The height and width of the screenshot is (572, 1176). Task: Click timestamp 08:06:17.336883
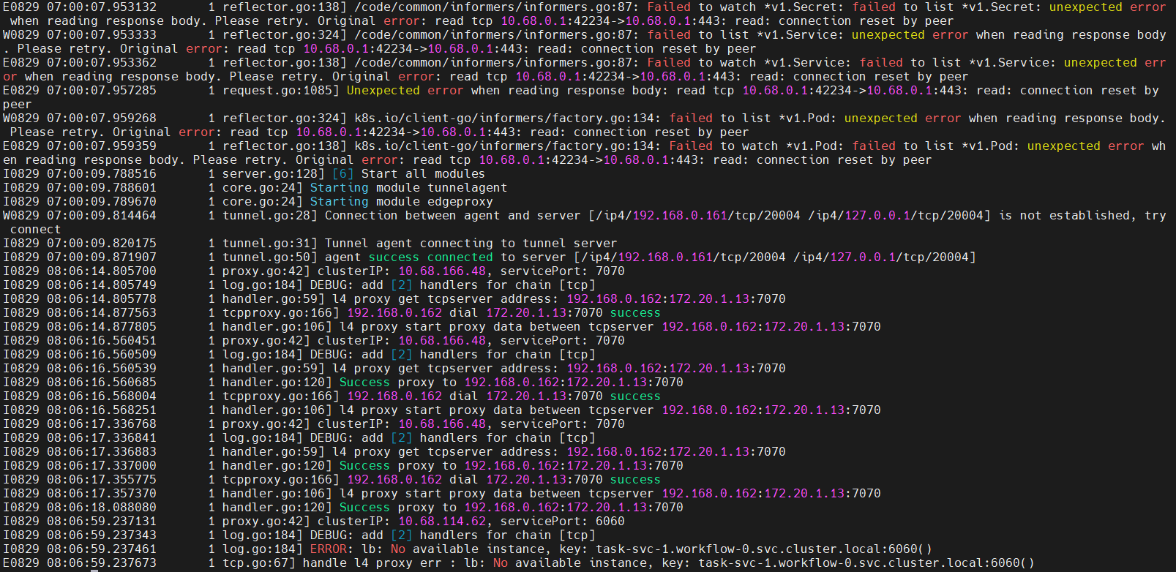[102, 452]
